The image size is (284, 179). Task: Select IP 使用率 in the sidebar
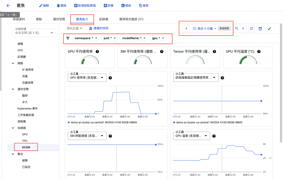pos(28,70)
